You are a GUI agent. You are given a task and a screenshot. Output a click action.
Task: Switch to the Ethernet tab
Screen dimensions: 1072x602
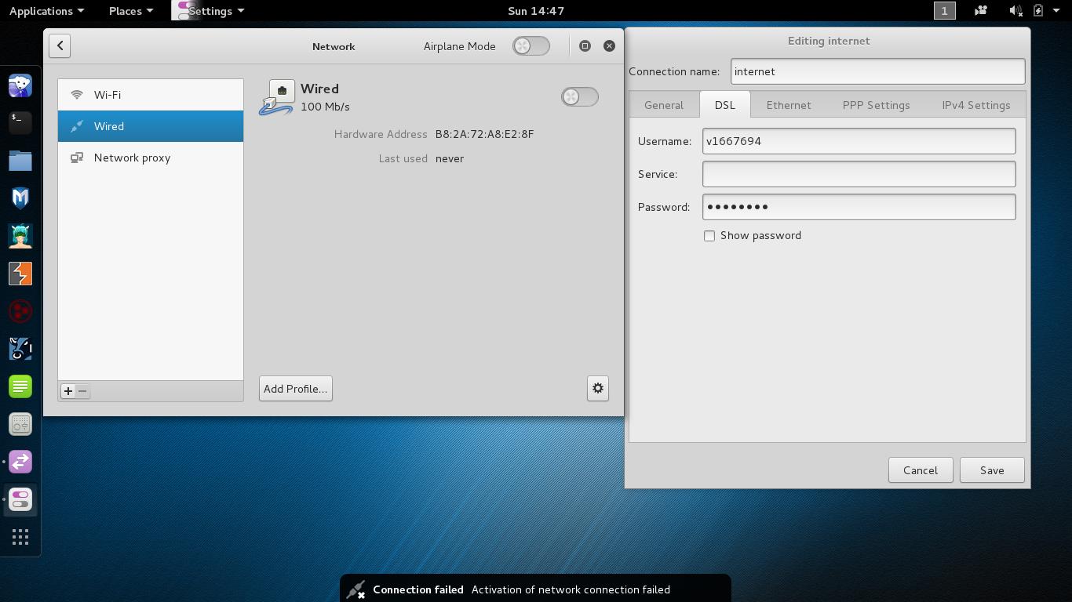point(788,105)
